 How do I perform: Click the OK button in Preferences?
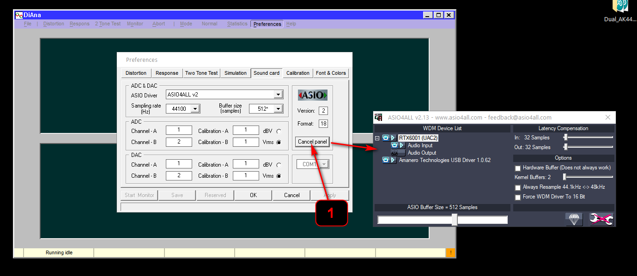tap(253, 195)
